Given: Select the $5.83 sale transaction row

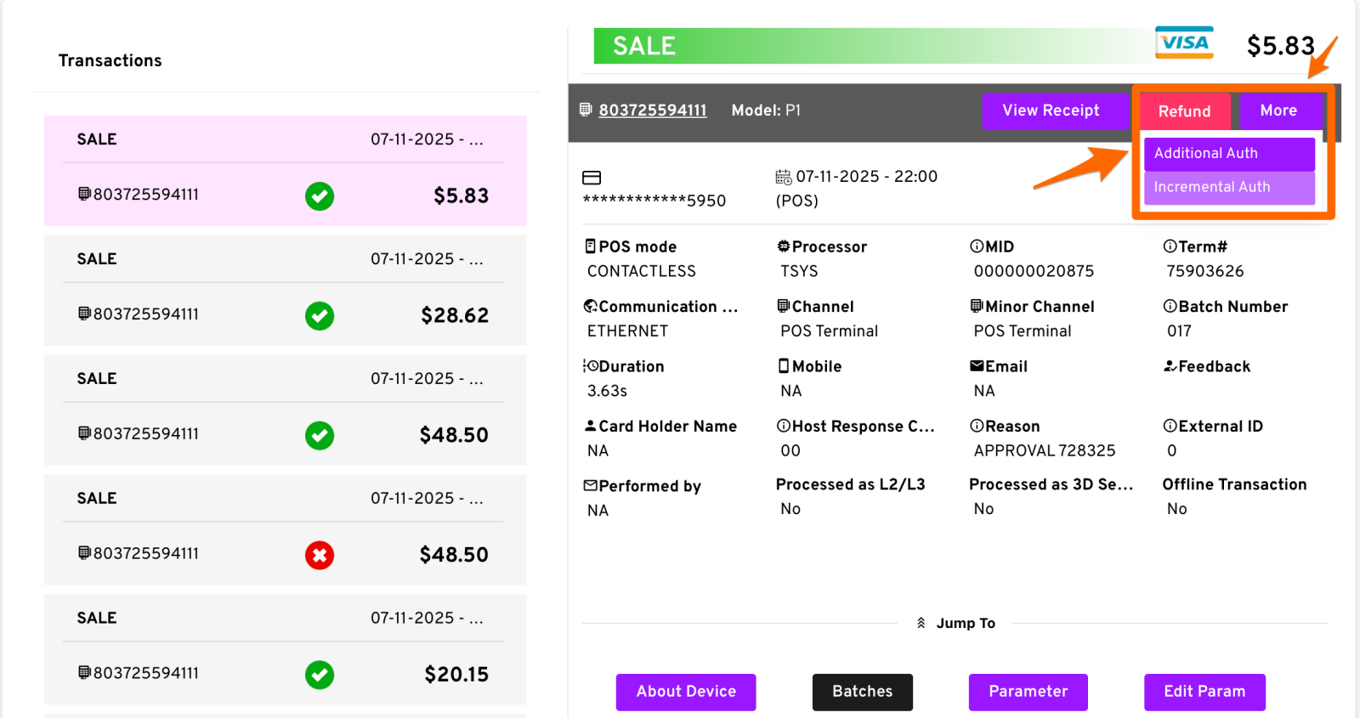Looking at the screenshot, I should point(285,171).
